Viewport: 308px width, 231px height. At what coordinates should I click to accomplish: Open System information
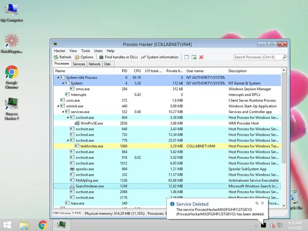click(x=160, y=57)
